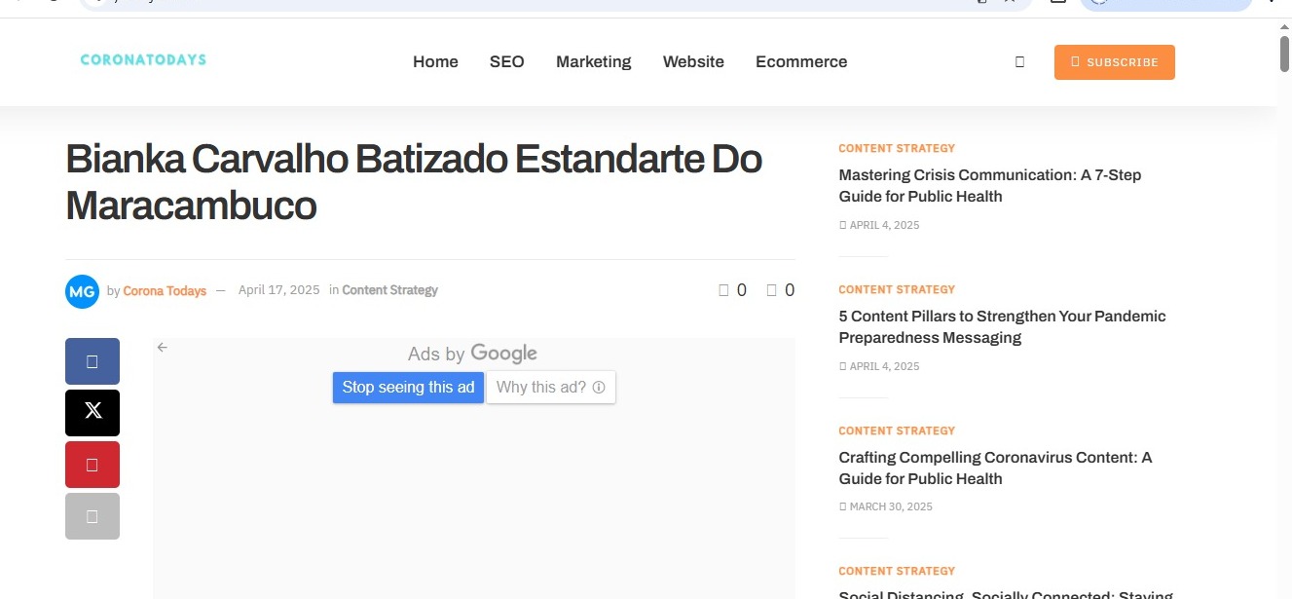
Task: Click Content Strategy tag above Crafting Compelling
Action: (x=897, y=431)
